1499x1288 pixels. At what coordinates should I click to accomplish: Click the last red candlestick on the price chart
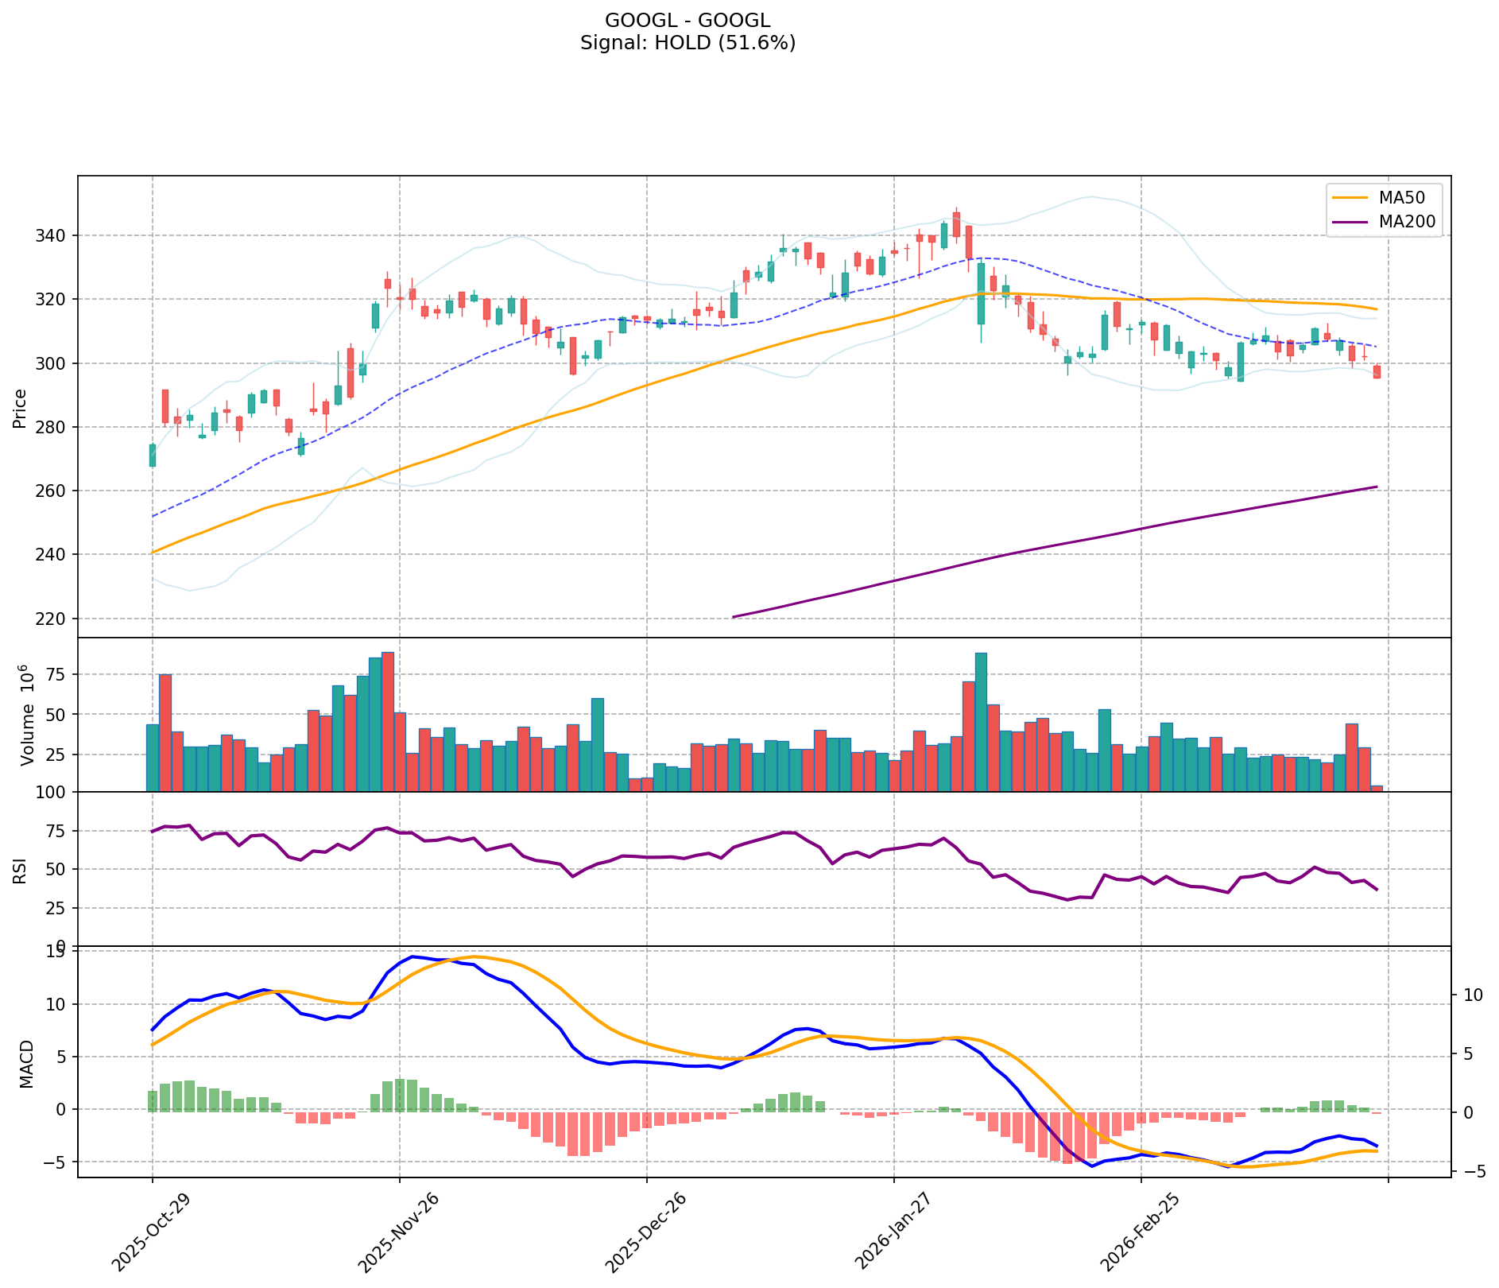pyautogui.click(x=1377, y=371)
